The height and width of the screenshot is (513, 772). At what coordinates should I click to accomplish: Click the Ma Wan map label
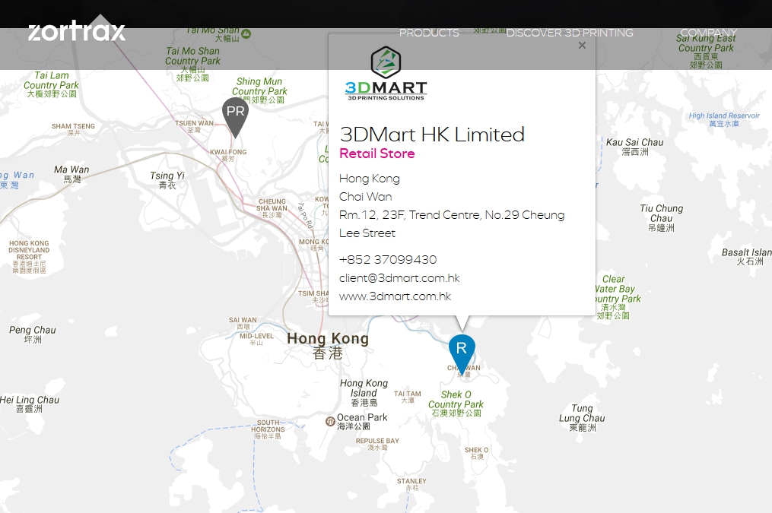[x=72, y=174]
